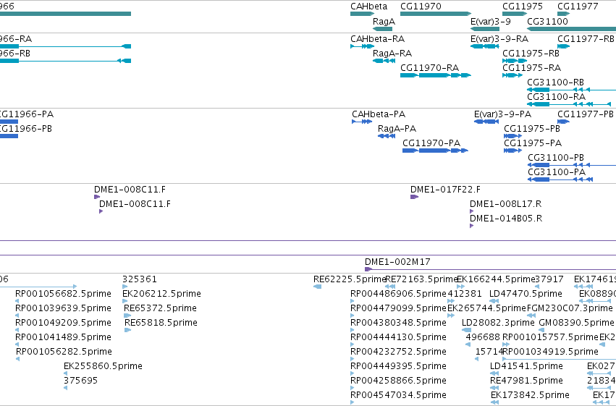The height and width of the screenshot is (406, 616).
Task: Click the CG11977-RB transcript label
Action: coord(586,39)
